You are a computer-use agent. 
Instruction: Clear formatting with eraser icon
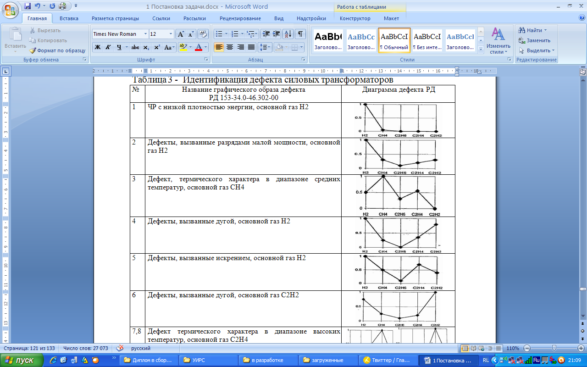tap(204, 34)
